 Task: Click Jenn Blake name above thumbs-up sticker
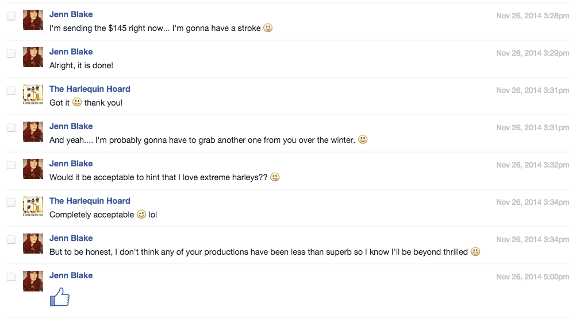71,275
